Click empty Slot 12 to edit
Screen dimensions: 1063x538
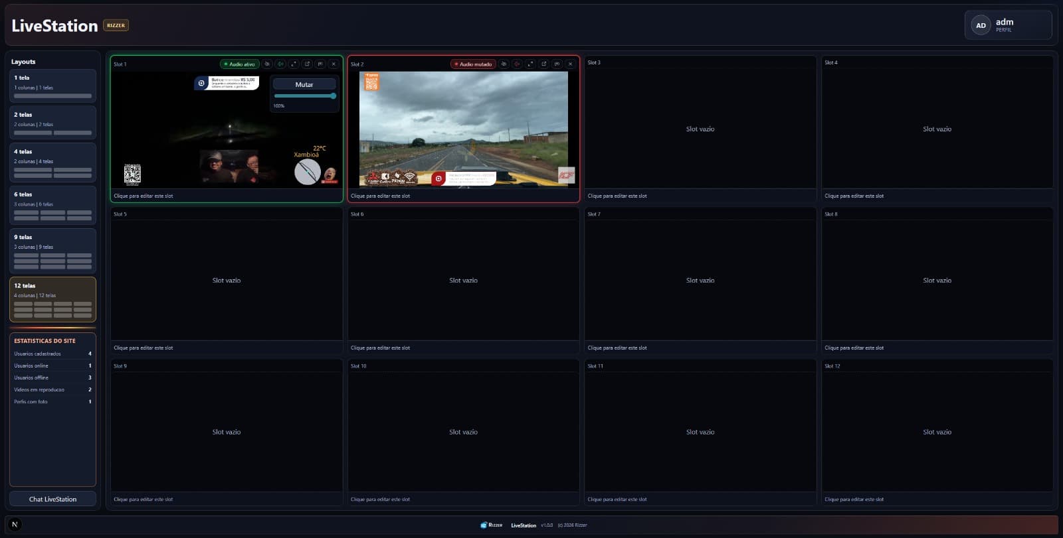coord(937,432)
